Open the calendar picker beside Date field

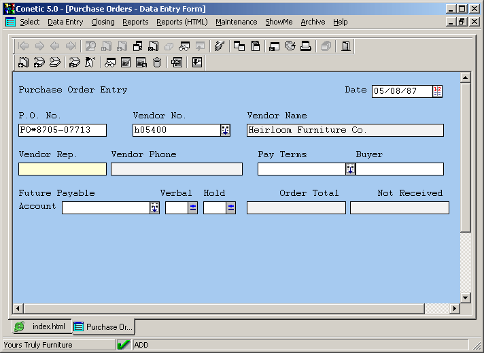click(437, 91)
